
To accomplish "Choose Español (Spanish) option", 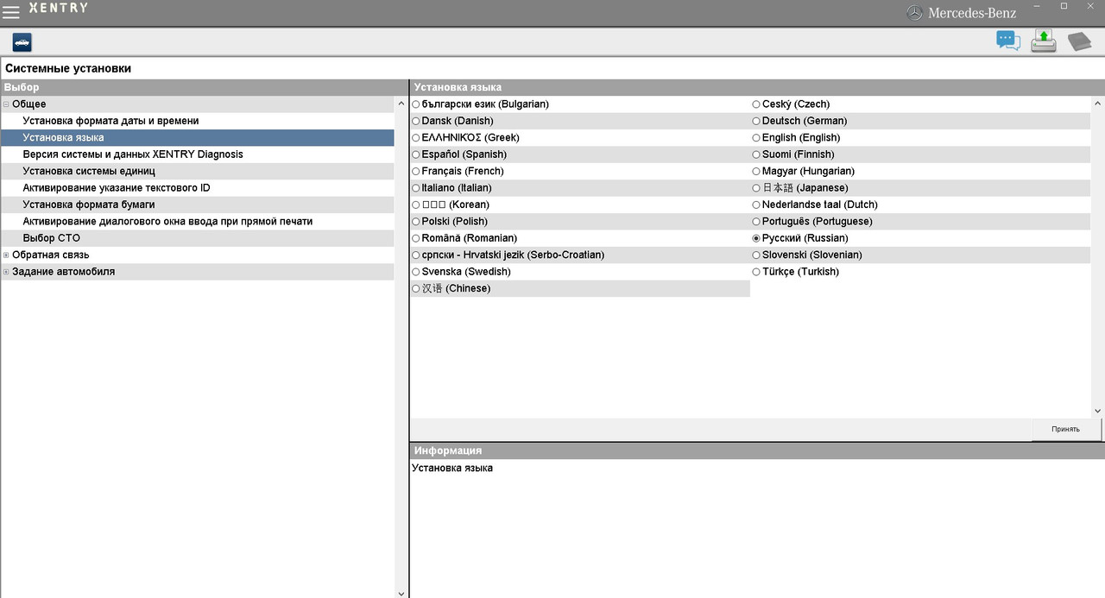I will point(416,154).
